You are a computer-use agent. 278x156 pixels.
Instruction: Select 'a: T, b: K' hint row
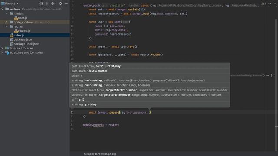click(x=149, y=100)
